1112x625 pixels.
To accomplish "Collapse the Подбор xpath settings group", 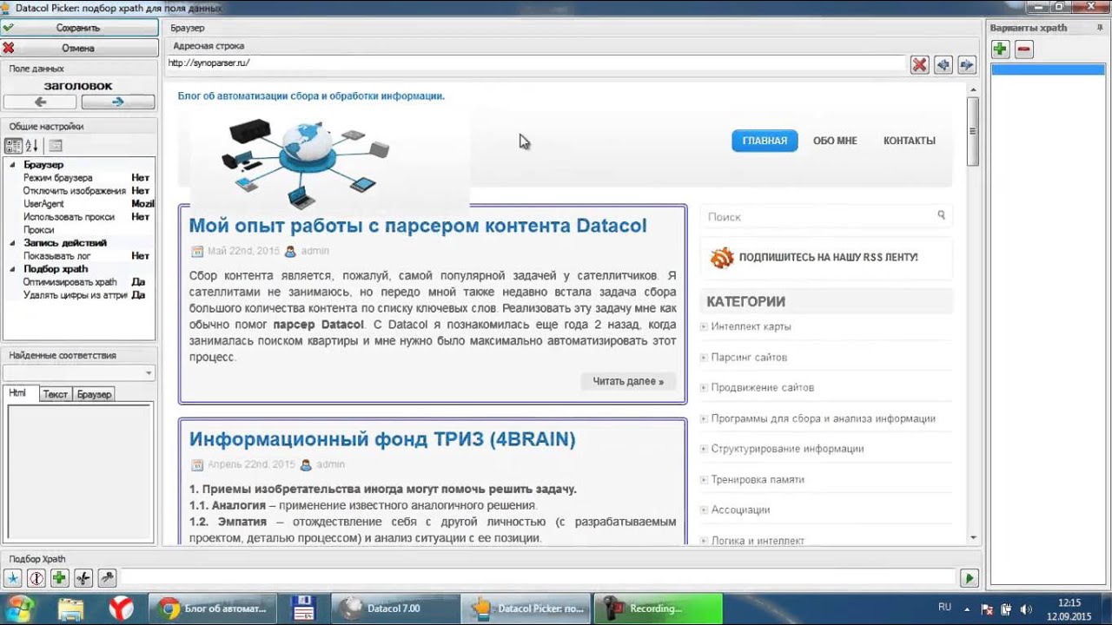I will [x=12, y=269].
